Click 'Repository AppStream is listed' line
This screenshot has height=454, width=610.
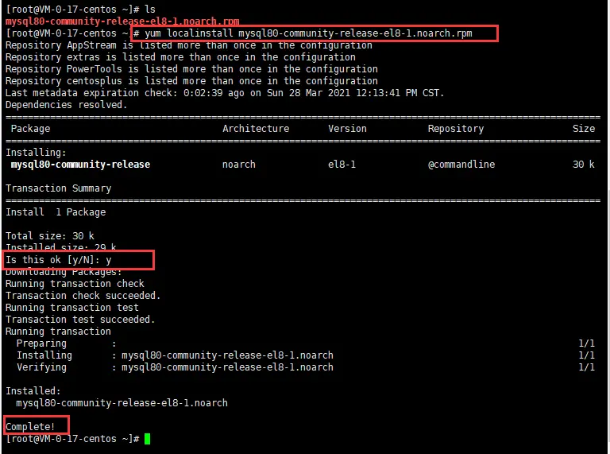click(189, 45)
